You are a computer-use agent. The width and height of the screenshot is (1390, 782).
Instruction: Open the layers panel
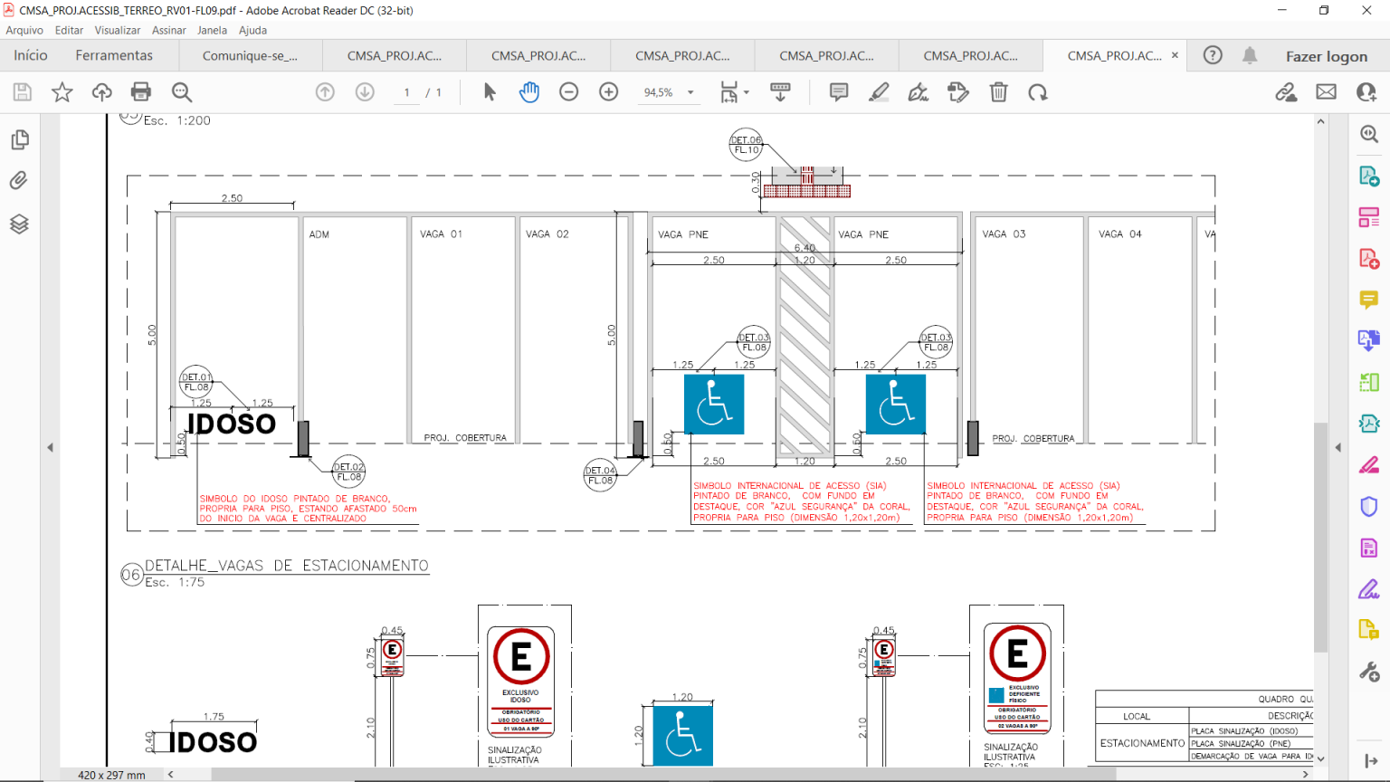19,224
